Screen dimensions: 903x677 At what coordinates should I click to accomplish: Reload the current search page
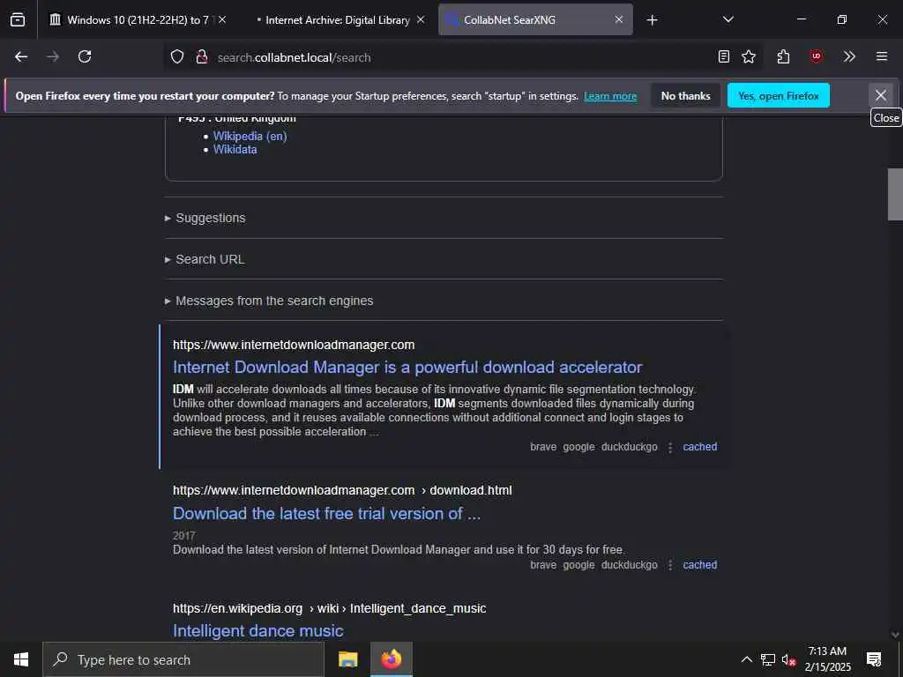85,56
